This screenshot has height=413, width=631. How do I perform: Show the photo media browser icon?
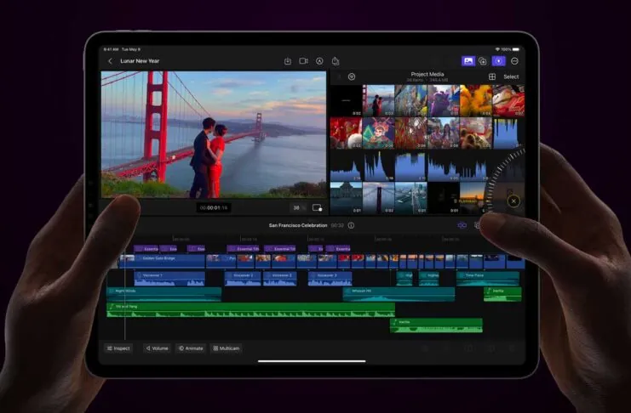pyautogui.click(x=468, y=61)
